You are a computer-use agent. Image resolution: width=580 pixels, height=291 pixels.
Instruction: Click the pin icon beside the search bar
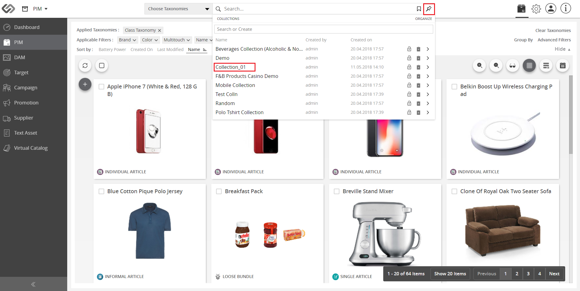click(429, 9)
